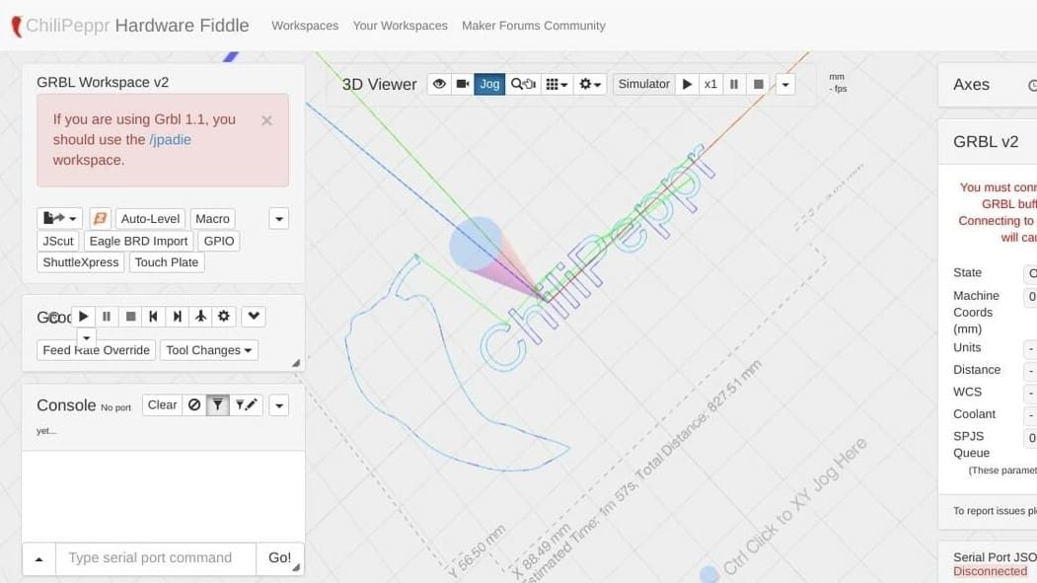The width and height of the screenshot is (1037, 583).
Task: Open the Macro widget
Action: [x=212, y=218]
